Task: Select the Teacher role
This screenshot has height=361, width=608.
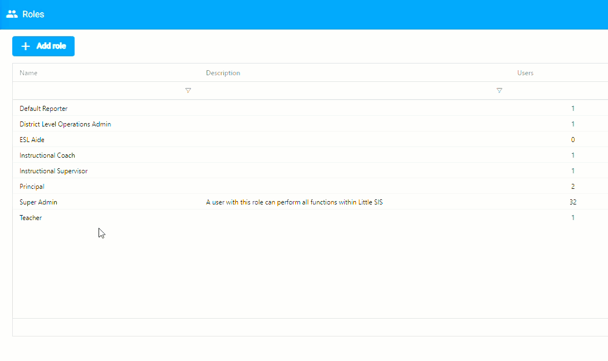Action: (x=31, y=218)
